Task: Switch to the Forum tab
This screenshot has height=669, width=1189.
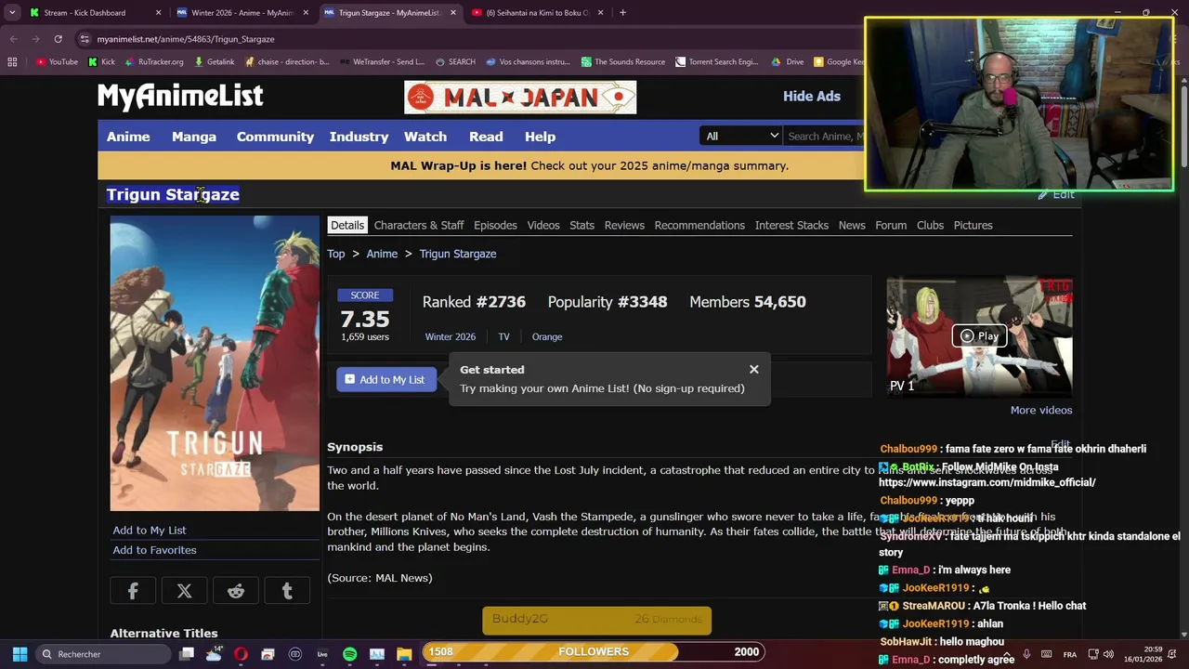Action: tap(891, 225)
